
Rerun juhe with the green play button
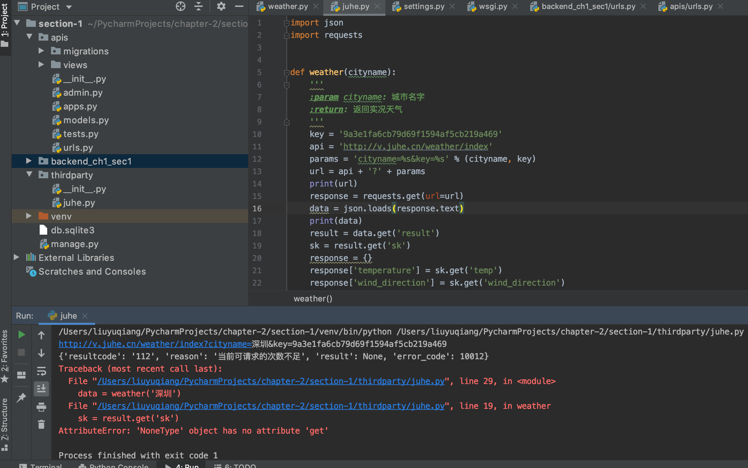[x=21, y=334]
